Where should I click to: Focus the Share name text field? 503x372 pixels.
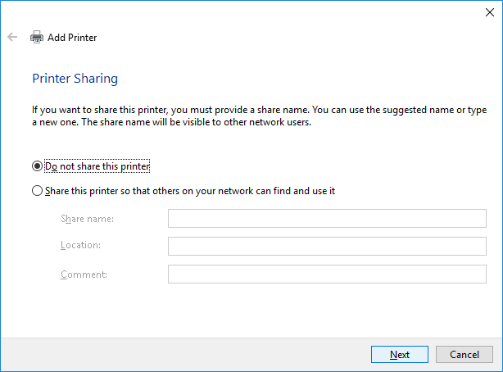(x=327, y=219)
